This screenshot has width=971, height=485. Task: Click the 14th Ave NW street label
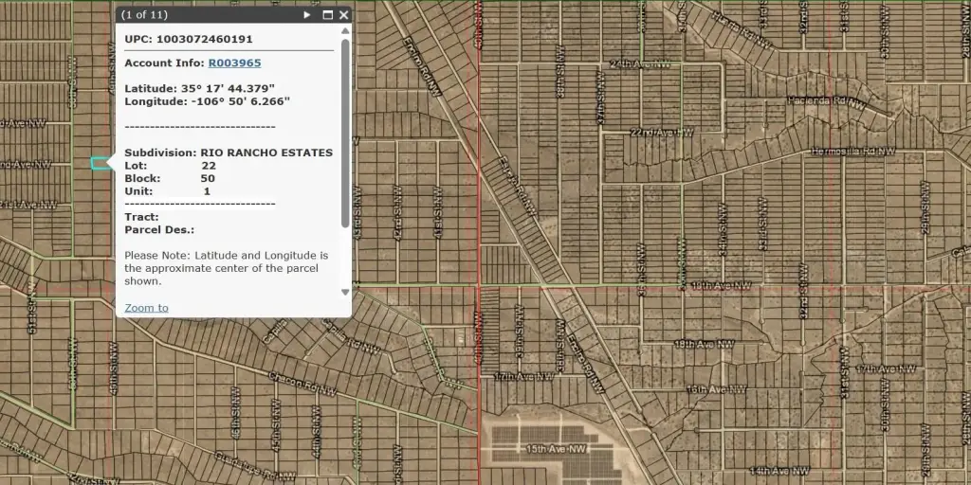click(779, 471)
